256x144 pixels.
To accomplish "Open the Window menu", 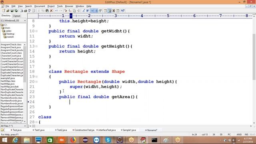I will click(x=80, y=6).
